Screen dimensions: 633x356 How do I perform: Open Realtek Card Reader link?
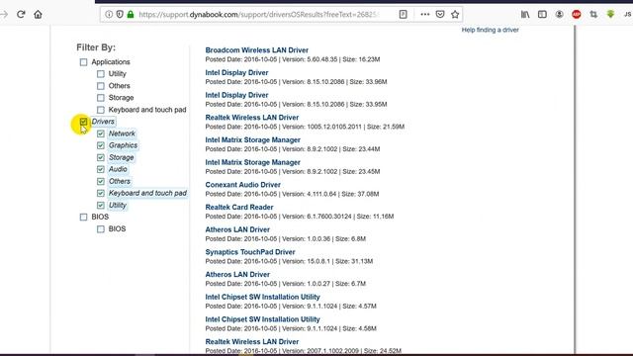(239, 207)
